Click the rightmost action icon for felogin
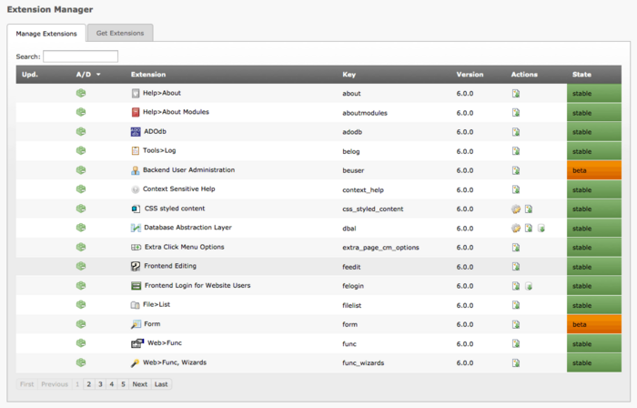The height and width of the screenshot is (408, 637). click(x=529, y=286)
